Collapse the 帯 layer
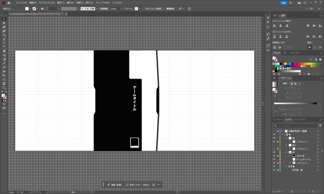This screenshot has width=324, height=194. pyautogui.click(x=282, y=135)
